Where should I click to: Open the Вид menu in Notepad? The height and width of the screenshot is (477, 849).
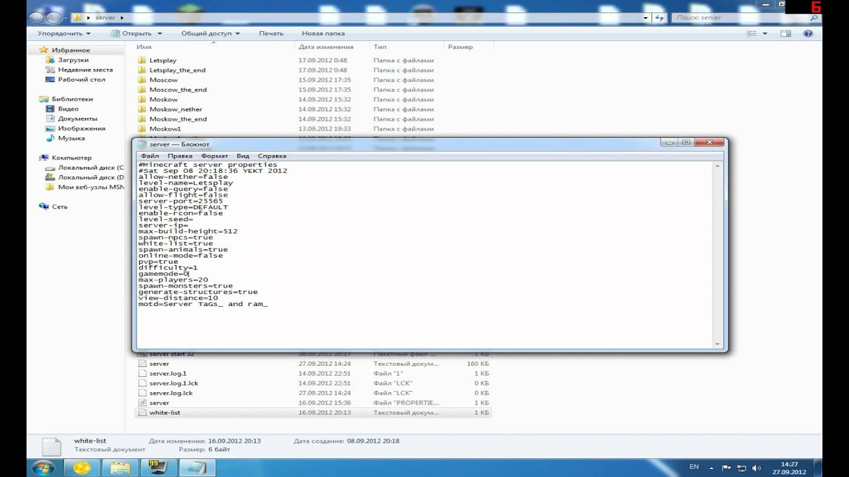[243, 156]
